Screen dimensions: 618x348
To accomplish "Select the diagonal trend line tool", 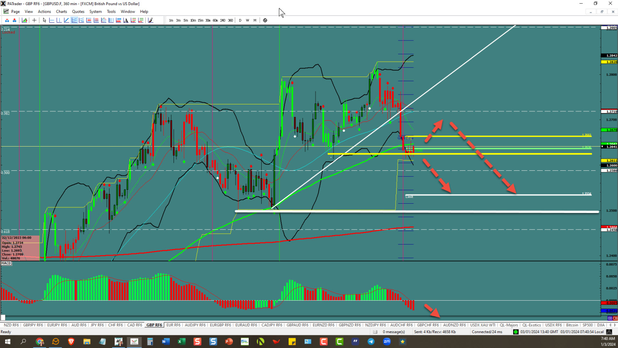I will click(66, 20).
